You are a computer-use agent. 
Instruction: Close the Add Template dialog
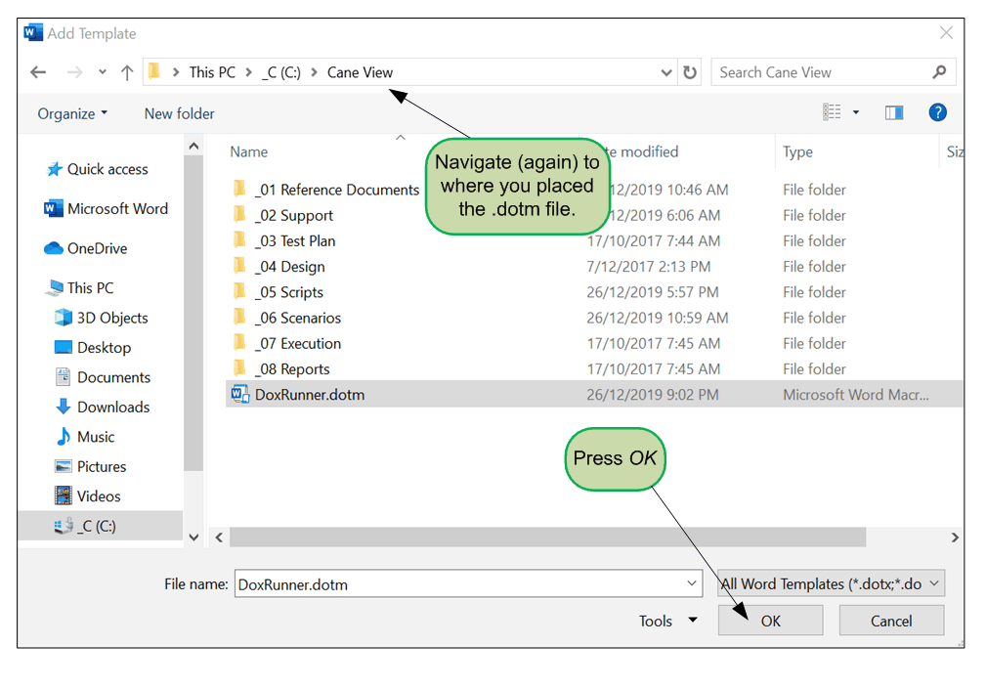click(x=946, y=32)
